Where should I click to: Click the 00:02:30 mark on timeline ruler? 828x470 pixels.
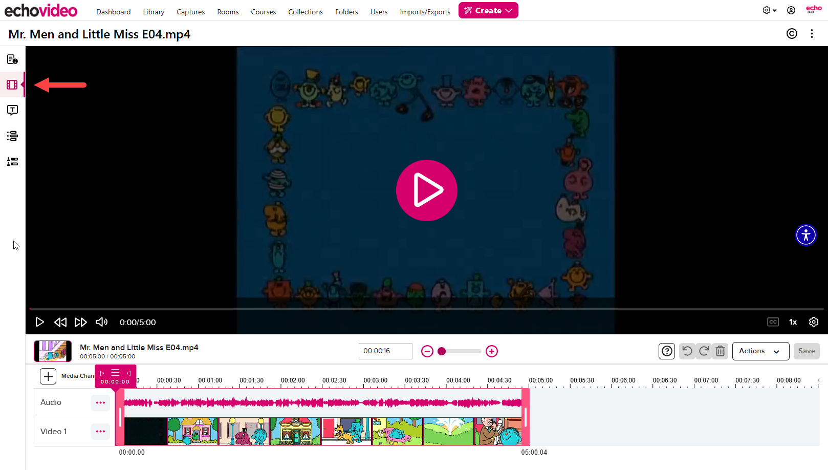[x=334, y=380]
